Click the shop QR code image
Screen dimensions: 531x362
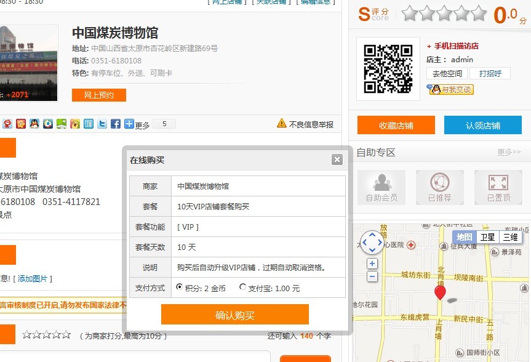click(388, 68)
